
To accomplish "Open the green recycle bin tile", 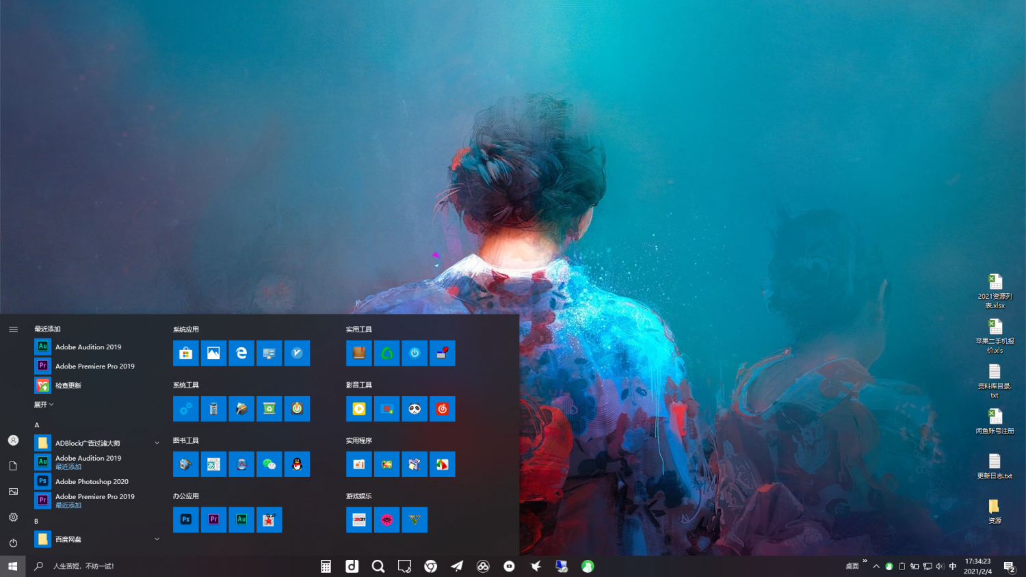I will (x=269, y=409).
